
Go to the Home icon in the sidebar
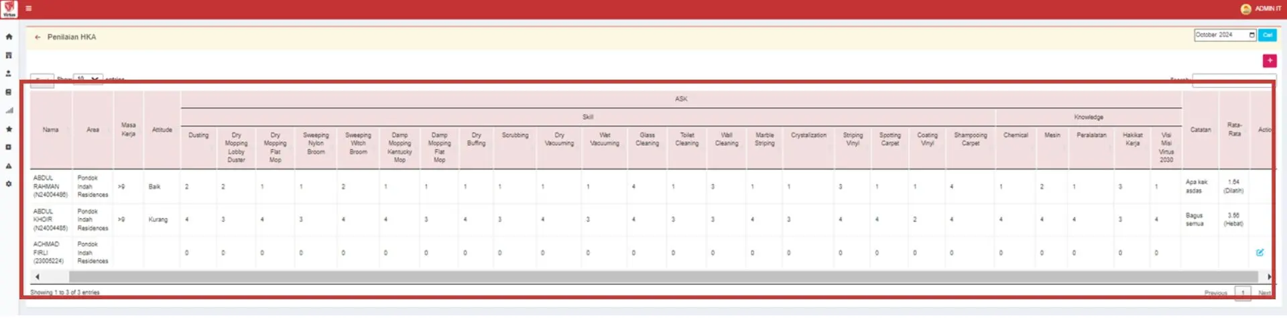pyautogui.click(x=9, y=37)
